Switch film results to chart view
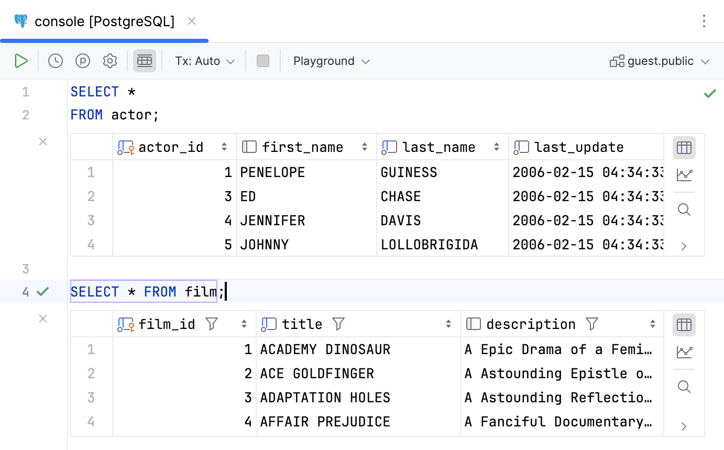This screenshot has height=450, width=724. [684, 352]
